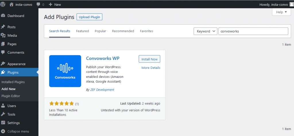
Task: Click the plugin search input field
Action: (253, 31)
